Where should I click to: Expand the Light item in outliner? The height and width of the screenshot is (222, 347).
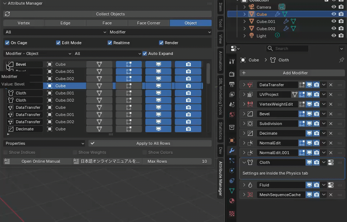(244, 36)
